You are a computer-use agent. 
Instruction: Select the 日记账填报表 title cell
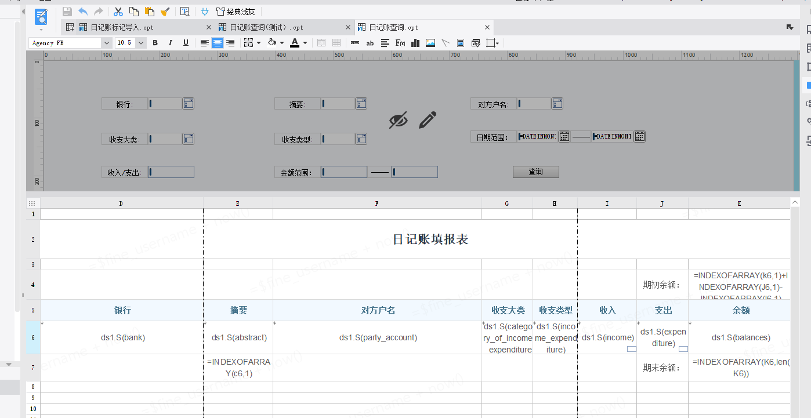430,239
